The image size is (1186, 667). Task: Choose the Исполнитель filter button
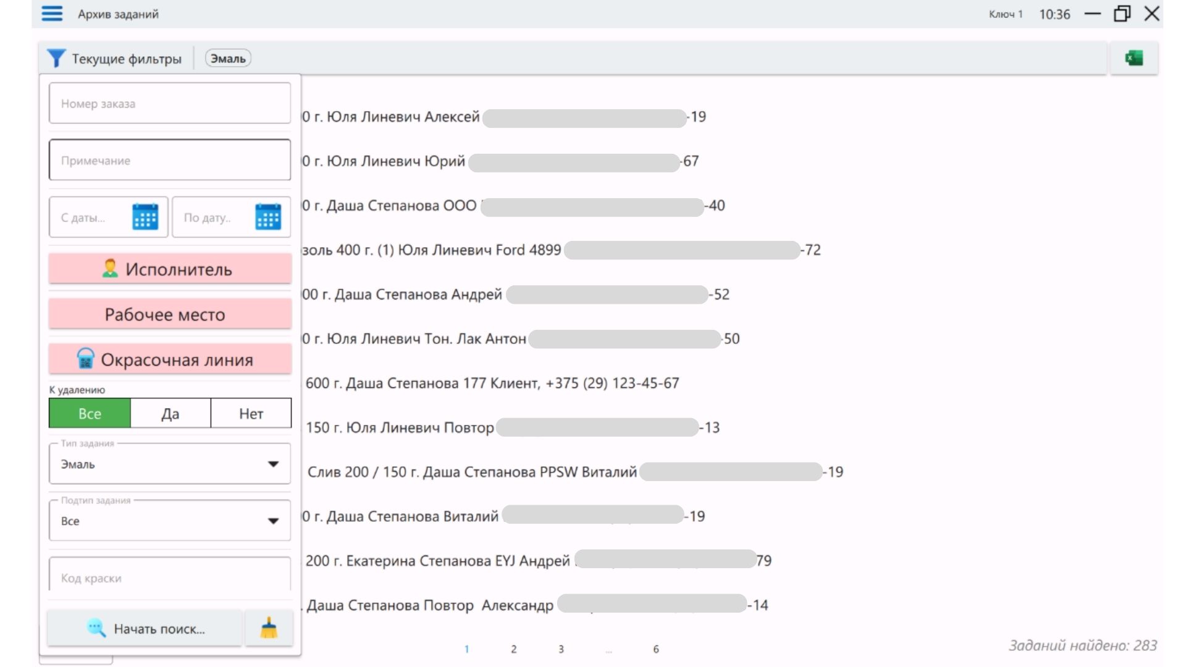[x=170, y=269]
